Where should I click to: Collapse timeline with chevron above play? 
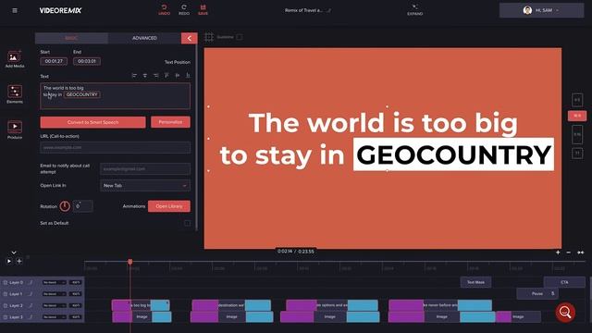(14, 253)
